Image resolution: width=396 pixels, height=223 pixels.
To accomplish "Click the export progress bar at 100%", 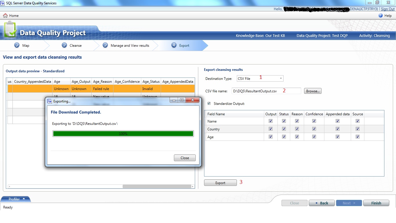I will tap(123, 134).
